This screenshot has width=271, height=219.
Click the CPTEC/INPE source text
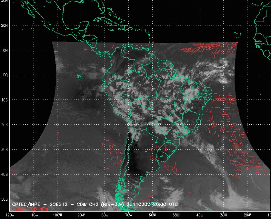pyautogui.click(x=26, y=205)
